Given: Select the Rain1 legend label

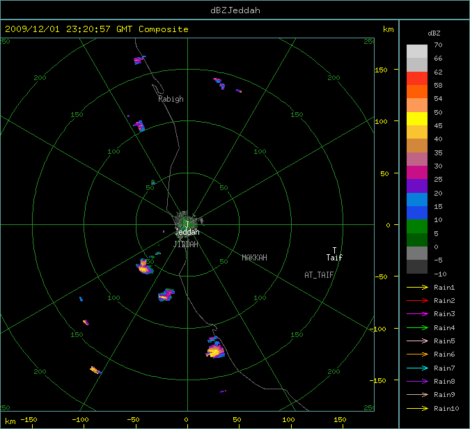Looking at the screenshot, I should [444, 287].
